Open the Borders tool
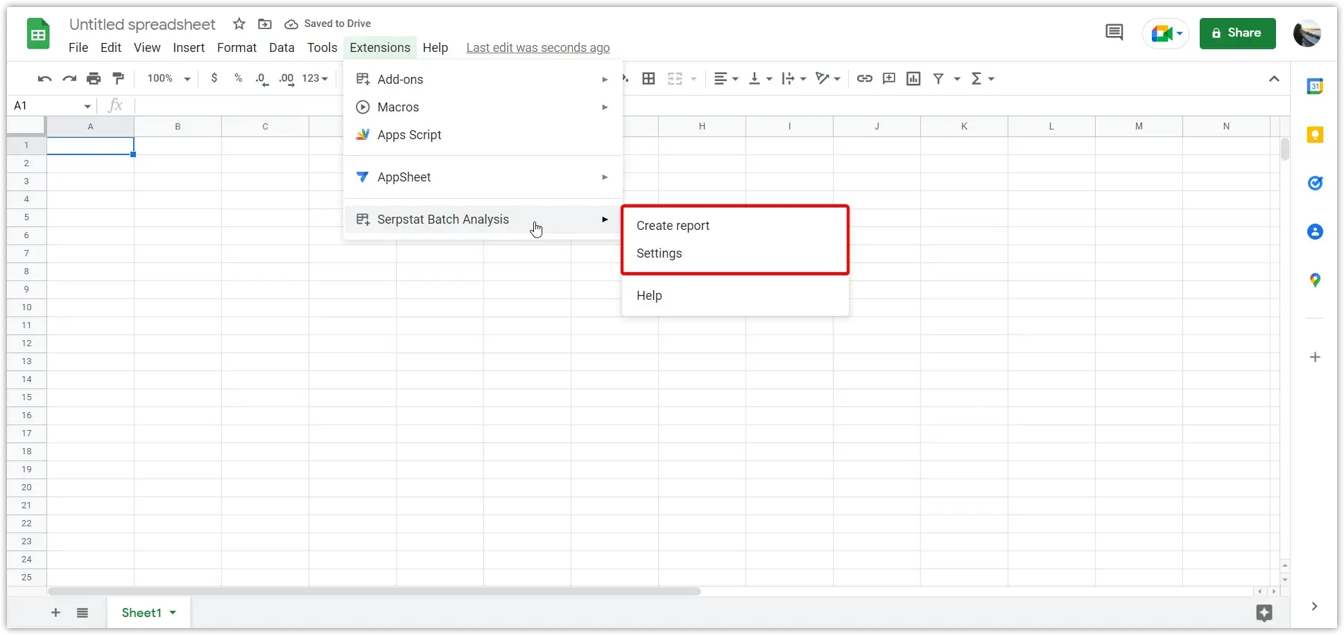 pos(648,79)
